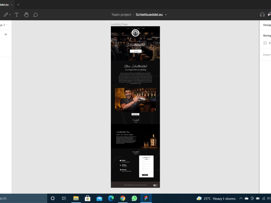The image size is (271, 203).
Task: Click the Email contact entry
Action: (125, 161)
